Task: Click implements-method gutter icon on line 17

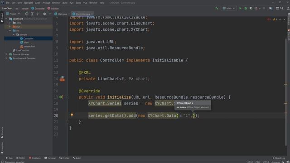Action: click(61, 97)
